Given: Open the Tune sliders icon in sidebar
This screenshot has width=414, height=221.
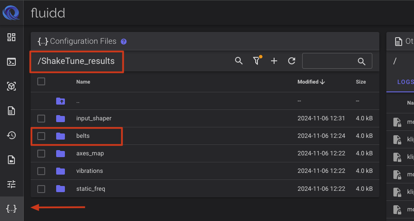Looking at the screenshot, I should pos(11,184).
